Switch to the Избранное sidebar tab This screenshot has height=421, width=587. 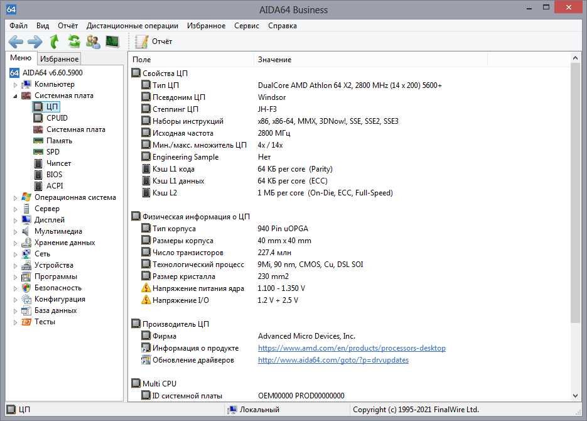click(59, 59)
